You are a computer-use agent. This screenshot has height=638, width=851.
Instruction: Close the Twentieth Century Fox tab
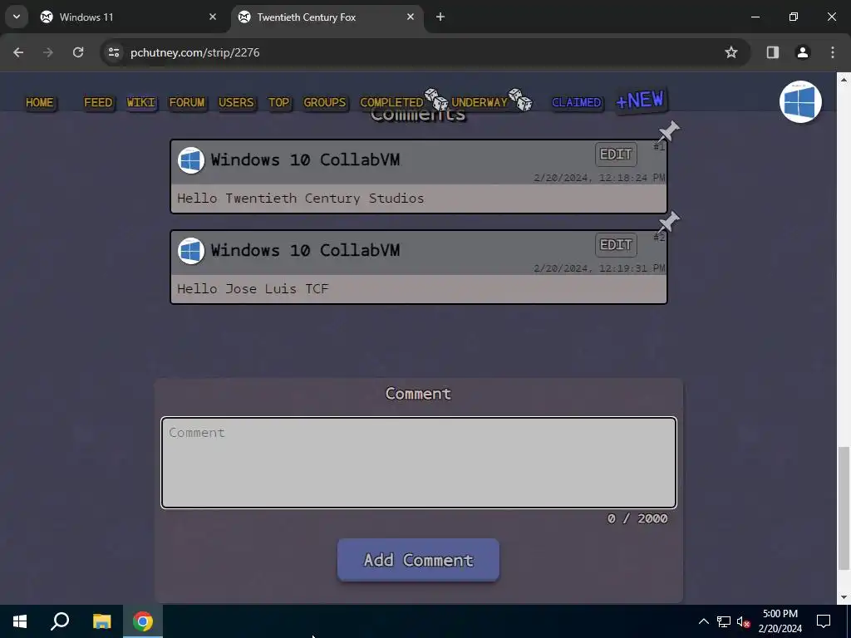(411, 17)
